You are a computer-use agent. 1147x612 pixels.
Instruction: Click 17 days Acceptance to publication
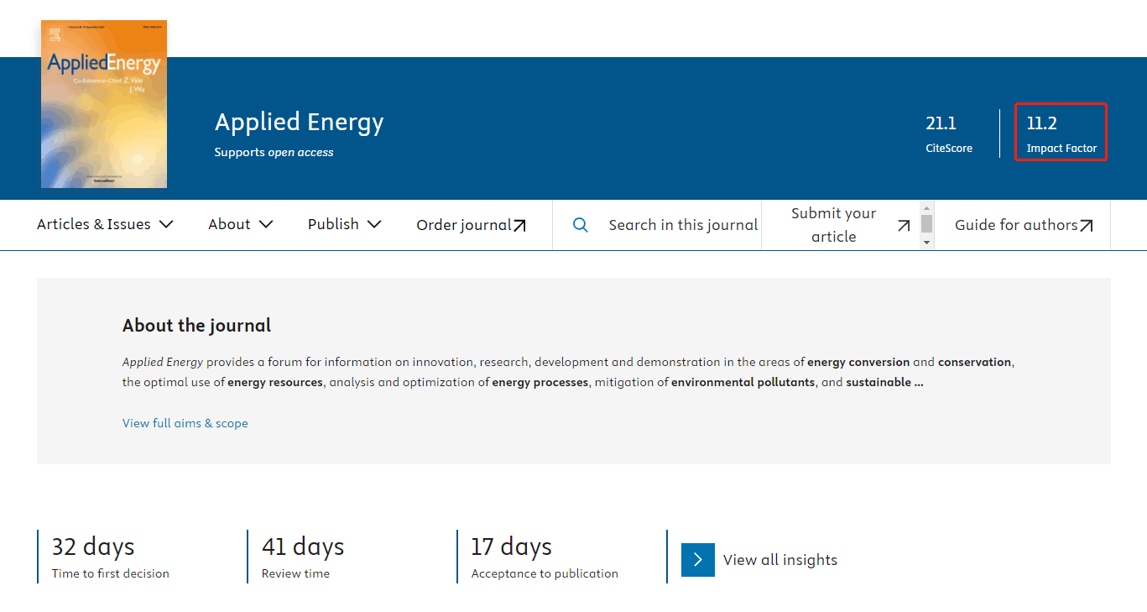click(x=545, y=557)
